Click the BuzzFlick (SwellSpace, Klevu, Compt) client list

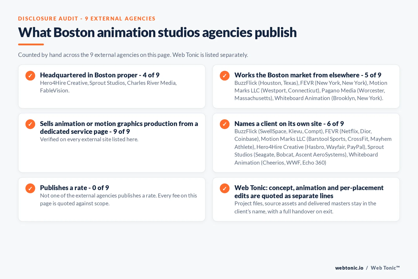[x=313, y=147]
